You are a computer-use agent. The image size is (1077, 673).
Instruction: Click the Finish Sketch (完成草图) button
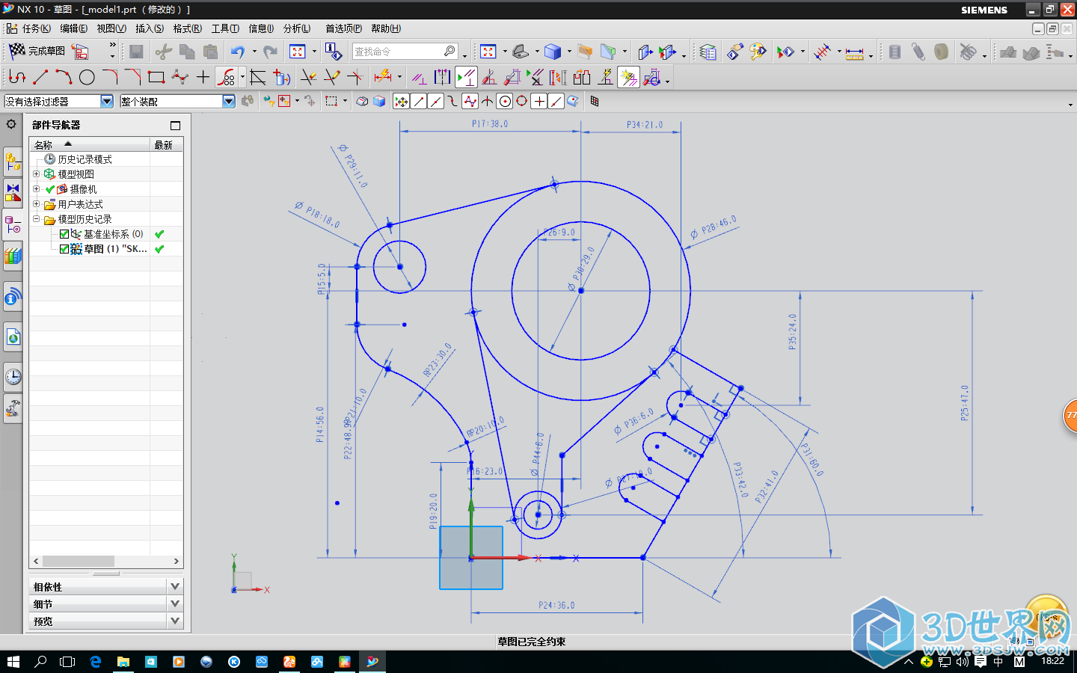tap(37, 51)
